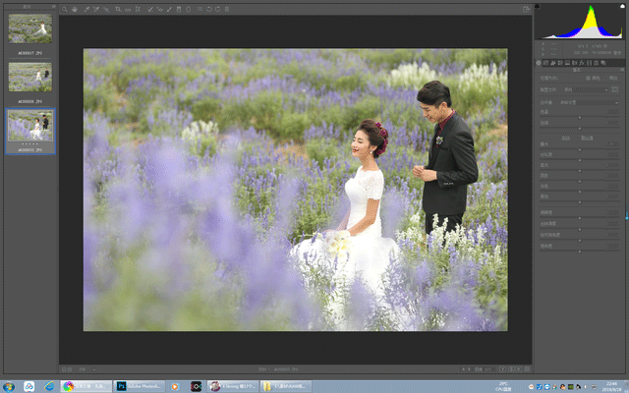Viewport: 629px width, 393px height.
Task: Adjust the 高光 (Highlights) slider
Action: pos(580,170)
